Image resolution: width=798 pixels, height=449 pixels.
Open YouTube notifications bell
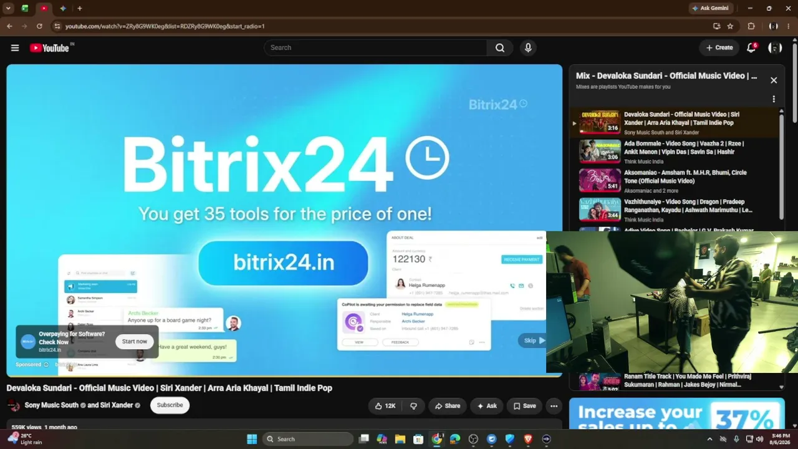coord(752,48)
